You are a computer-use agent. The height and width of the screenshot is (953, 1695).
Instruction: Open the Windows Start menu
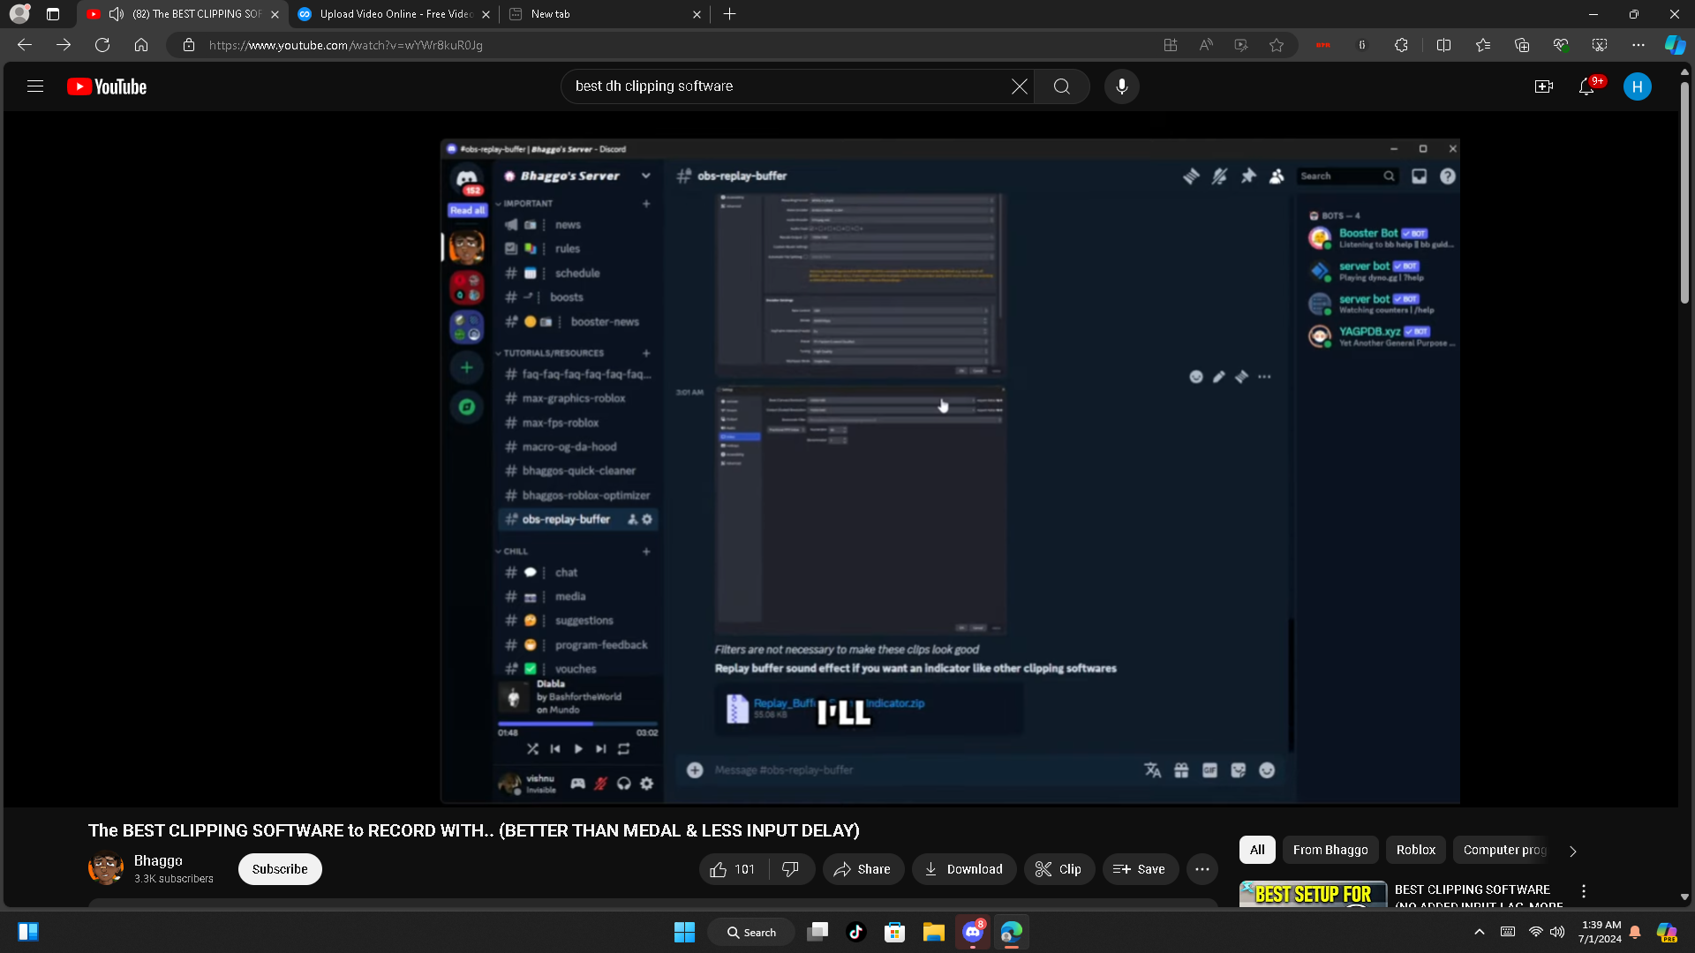[684, 932]
